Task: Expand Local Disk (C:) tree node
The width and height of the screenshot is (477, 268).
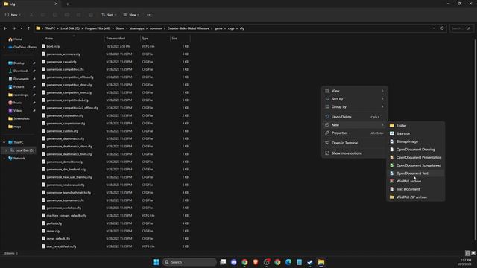Action: coord(6,150)
